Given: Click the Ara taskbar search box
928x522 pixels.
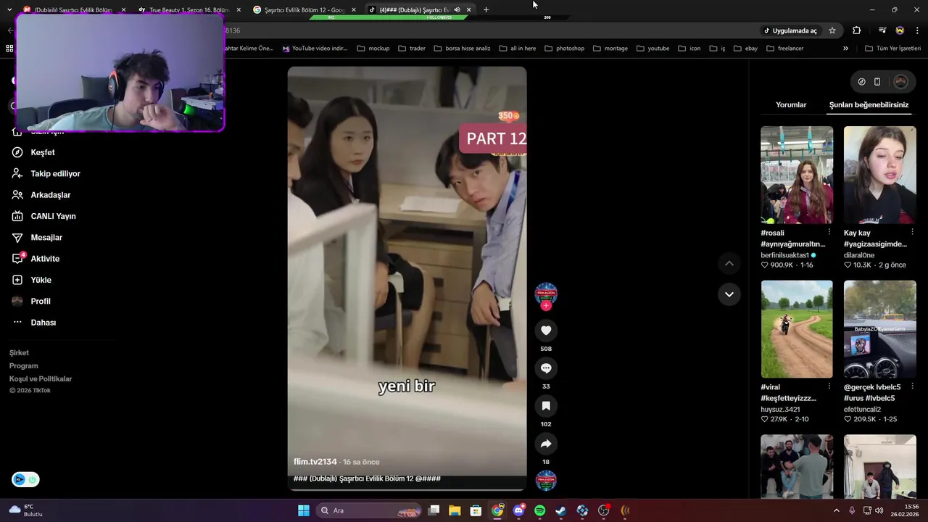Looking at the screenshot, I should click(369, 510).
